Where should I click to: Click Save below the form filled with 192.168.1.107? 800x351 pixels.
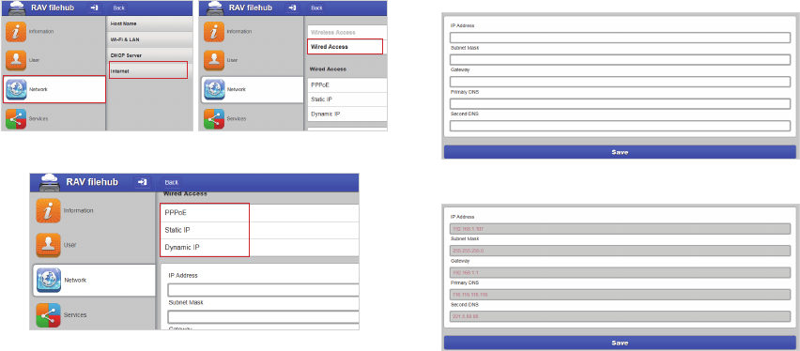click(620, 343)
